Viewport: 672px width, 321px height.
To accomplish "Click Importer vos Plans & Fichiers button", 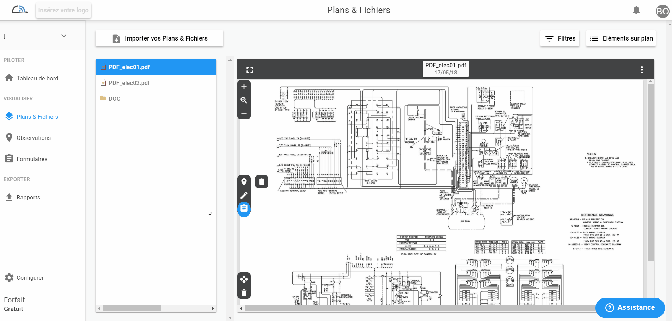I will [159, 38].
